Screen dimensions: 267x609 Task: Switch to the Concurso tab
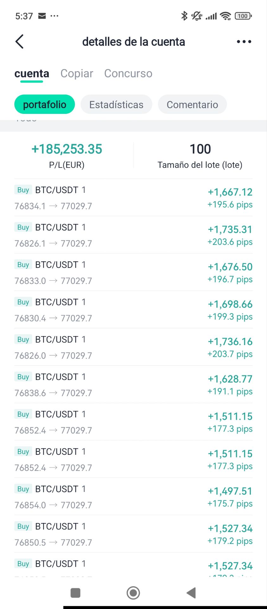click(x=128, y=74)
